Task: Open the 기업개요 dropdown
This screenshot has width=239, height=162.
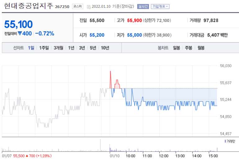Action: tap(160, 7)
